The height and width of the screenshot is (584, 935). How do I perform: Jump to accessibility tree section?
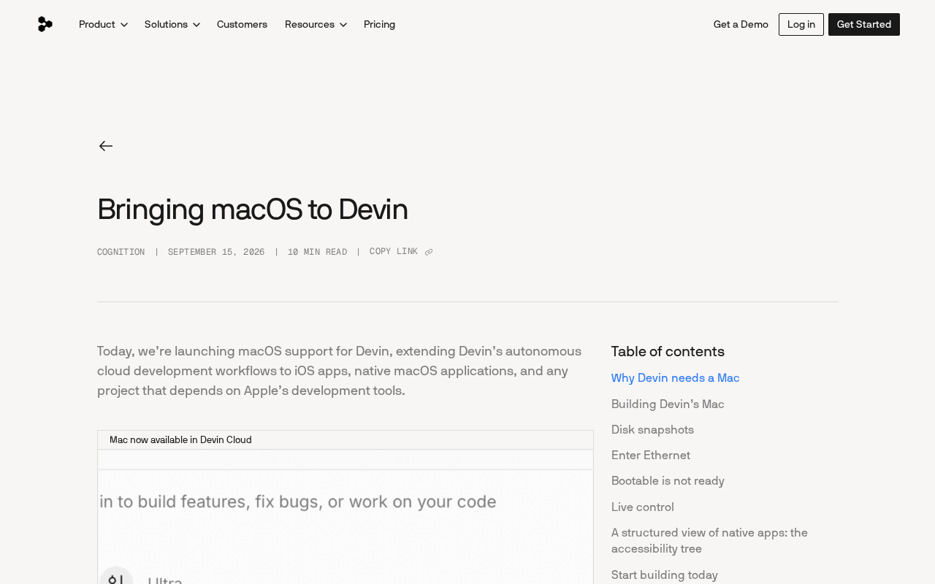709,541
